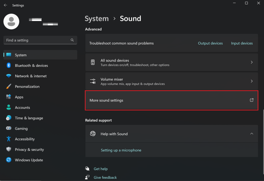Collapse the Help with Sound section
The image size is (264, 181).
click(x=252, y=134)
